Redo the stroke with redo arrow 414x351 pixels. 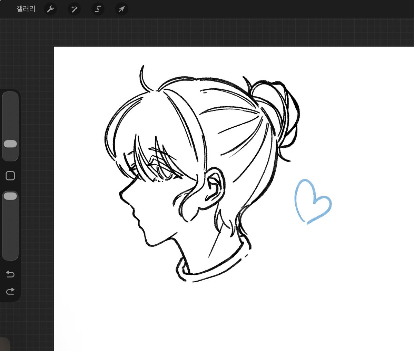[x=10, y=291]
